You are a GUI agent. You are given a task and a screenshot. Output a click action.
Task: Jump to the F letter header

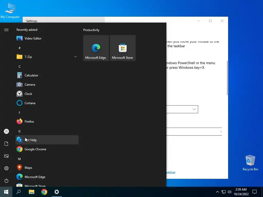coord(20,113)
